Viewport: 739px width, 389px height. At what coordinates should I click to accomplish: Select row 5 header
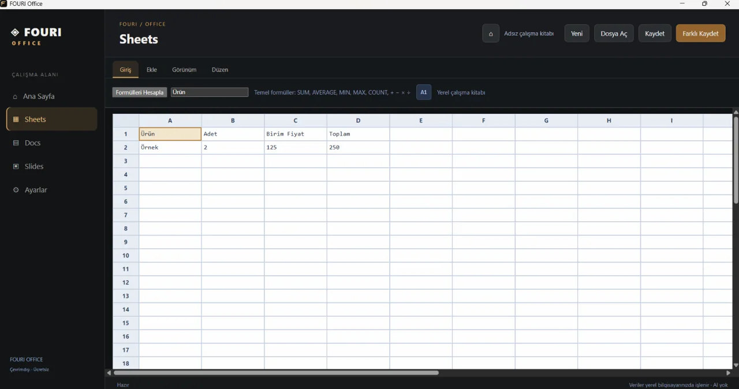pyautogui.click(x=126, y=188)
